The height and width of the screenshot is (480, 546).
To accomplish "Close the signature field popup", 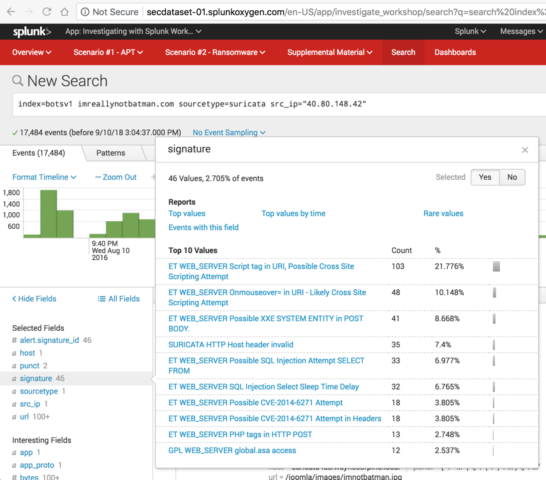I will 525,150.
